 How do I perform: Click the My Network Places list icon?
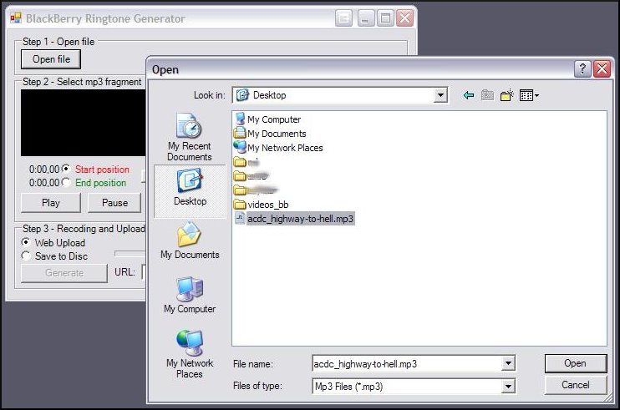click(x=240, y=147)
